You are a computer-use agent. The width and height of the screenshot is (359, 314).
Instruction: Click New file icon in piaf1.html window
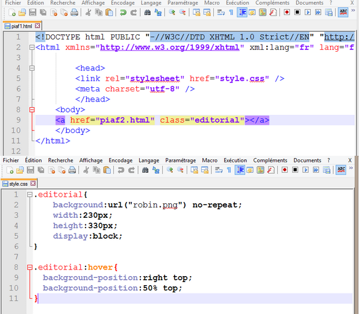12,13
